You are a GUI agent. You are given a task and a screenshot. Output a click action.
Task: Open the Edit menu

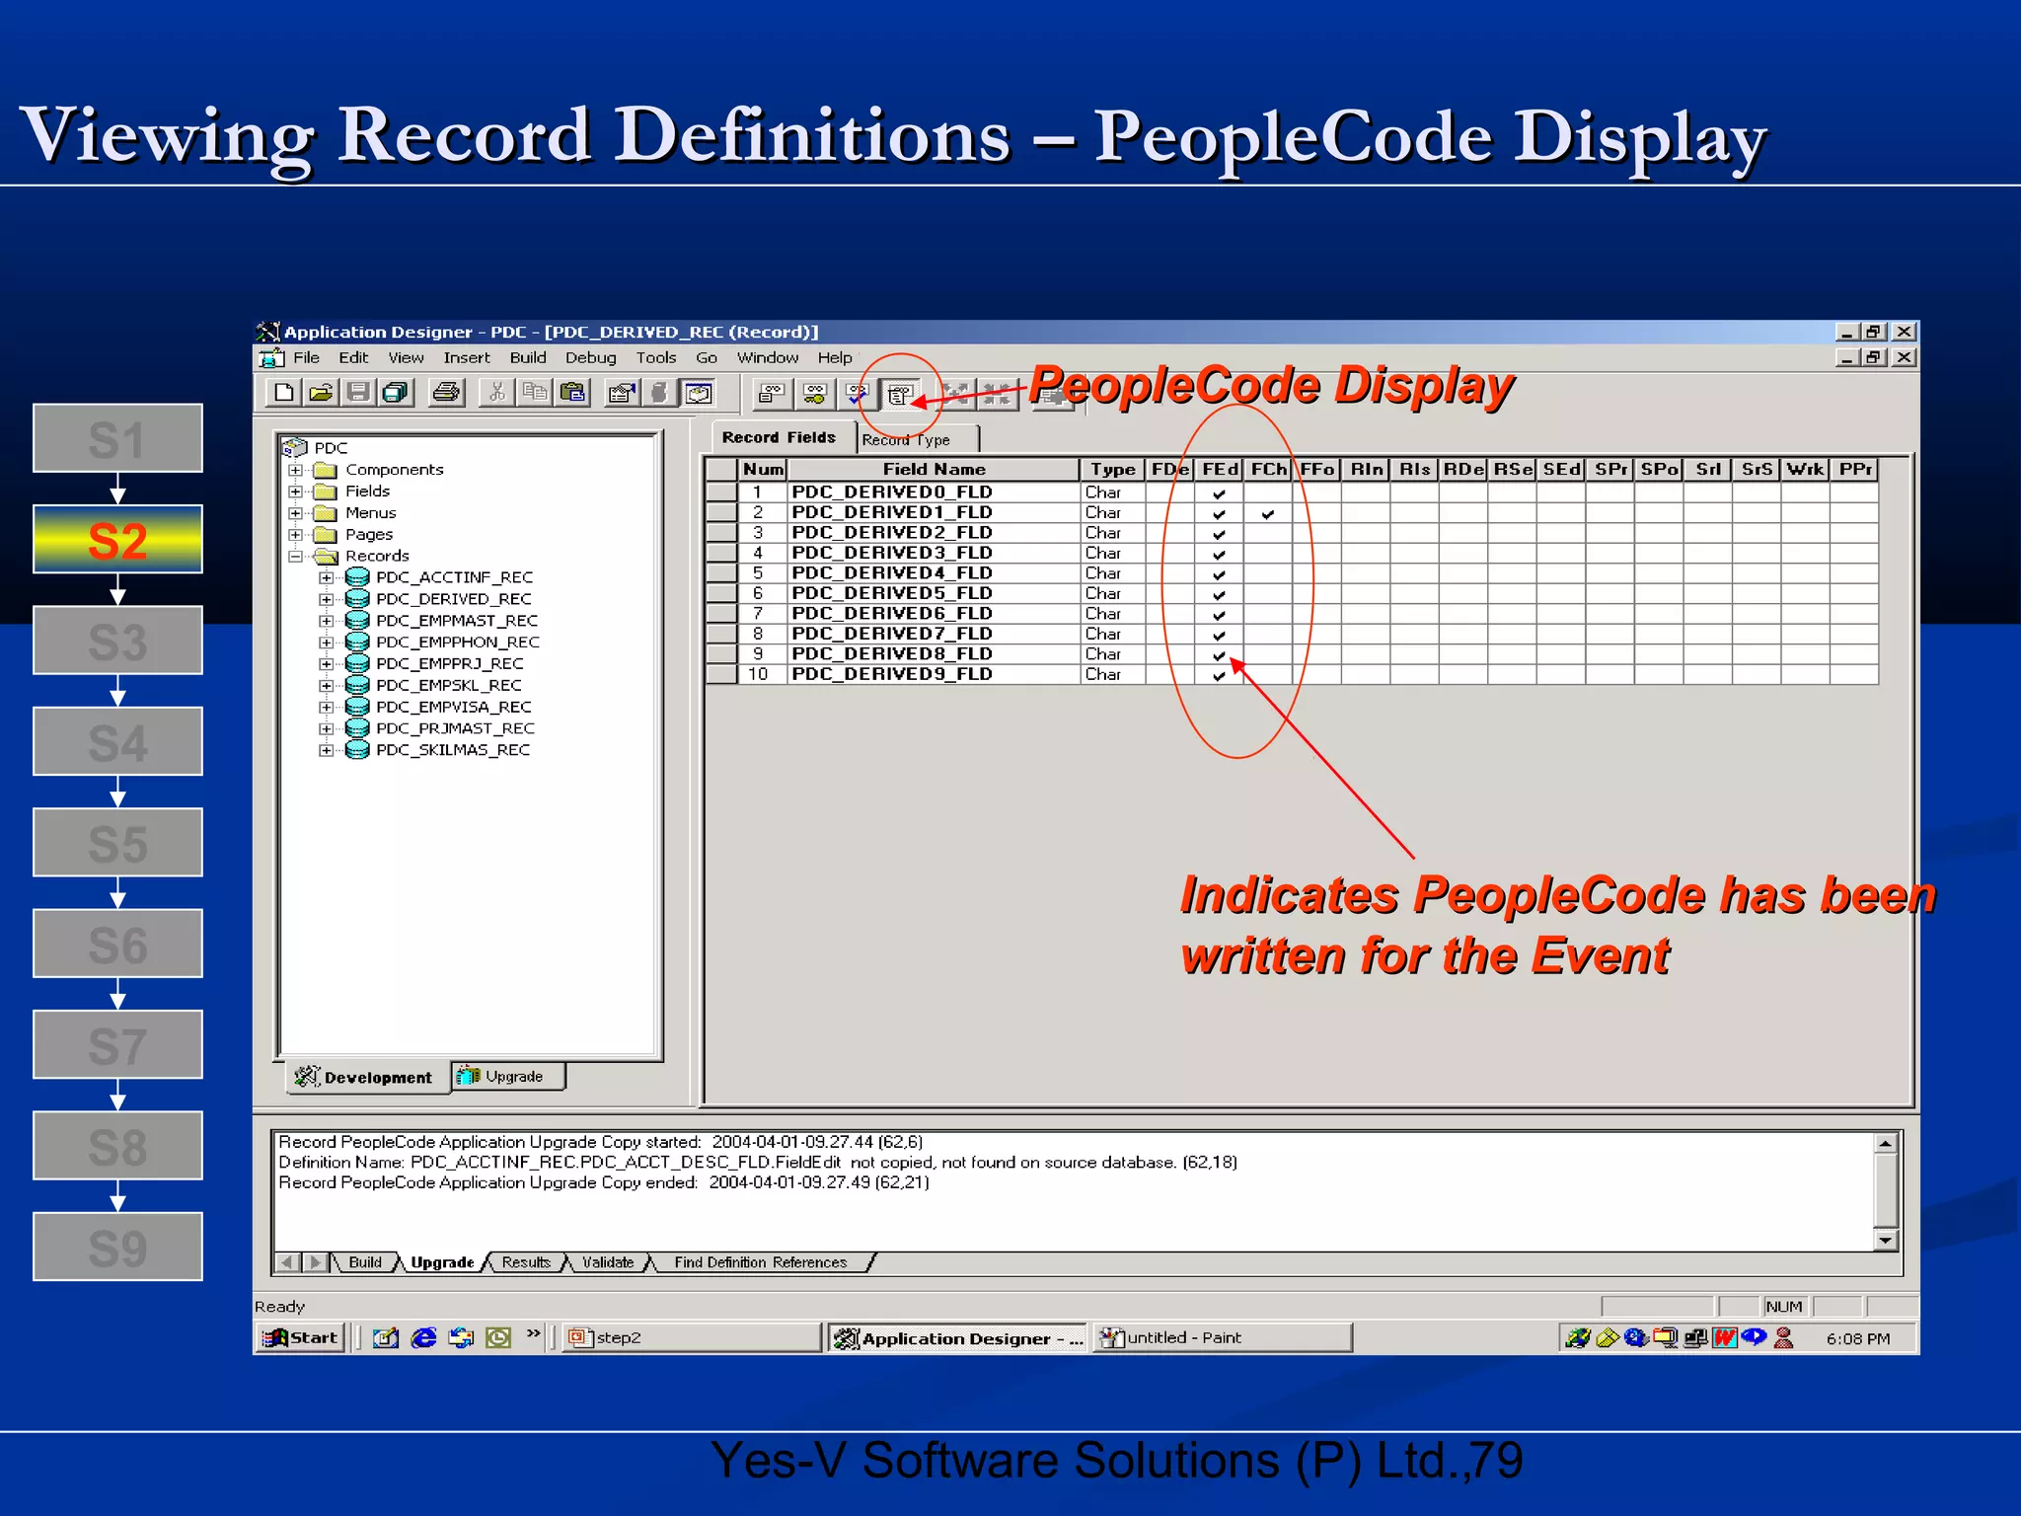click(353, 357)
